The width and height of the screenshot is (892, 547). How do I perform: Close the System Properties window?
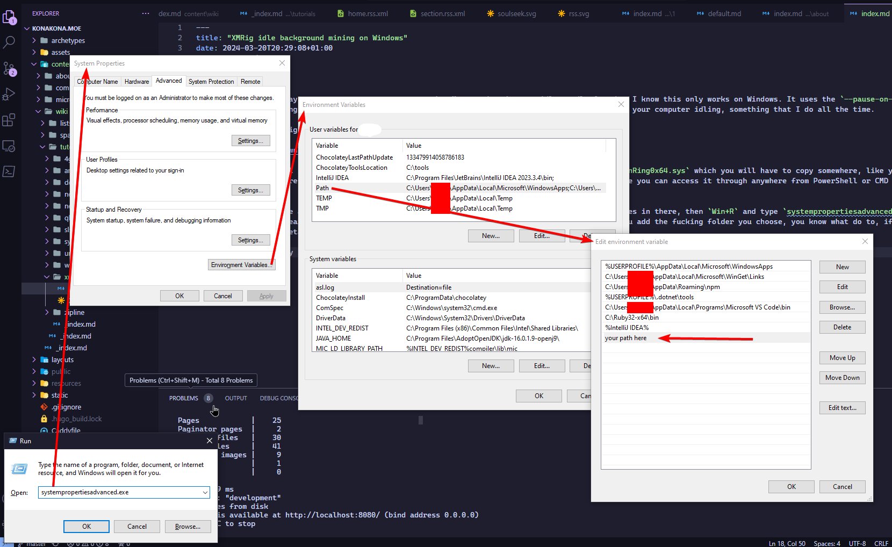[x=282, y=63]
